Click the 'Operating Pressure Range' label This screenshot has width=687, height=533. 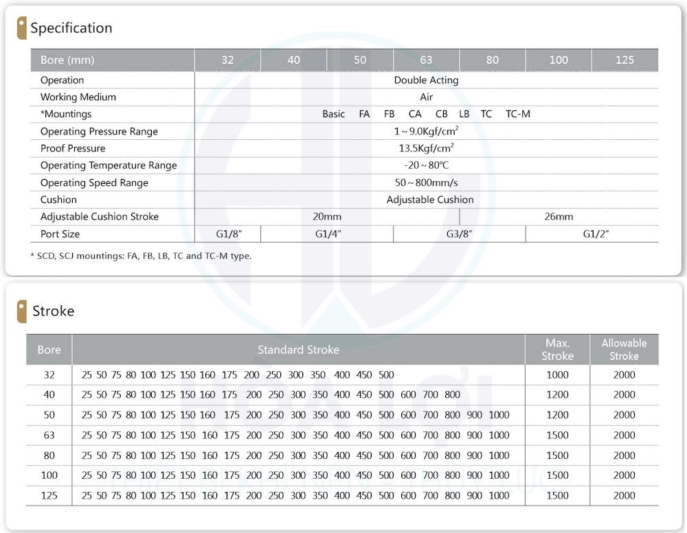(x=99, y=131)
